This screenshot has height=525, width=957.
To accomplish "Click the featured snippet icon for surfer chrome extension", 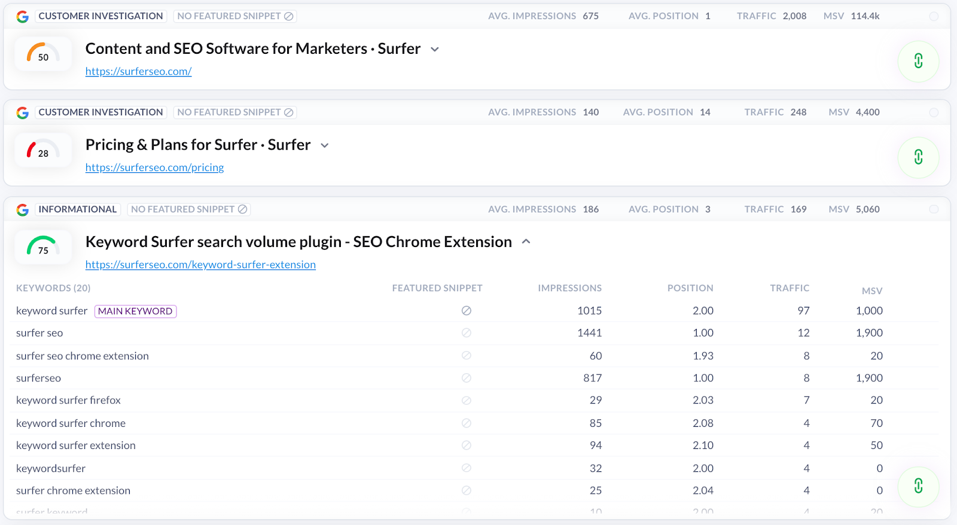I will tap(467, 490).
